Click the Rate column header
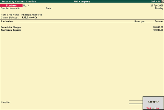Screen dimensions: 164x110 click(x=137, y=21)
